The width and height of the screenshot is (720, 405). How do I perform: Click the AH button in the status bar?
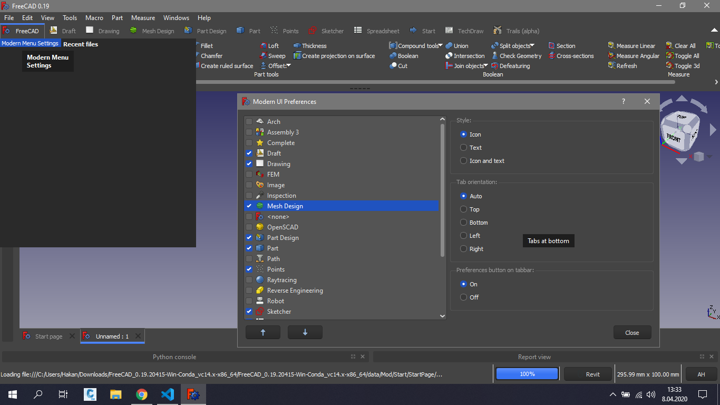click(x=702, y=374)
